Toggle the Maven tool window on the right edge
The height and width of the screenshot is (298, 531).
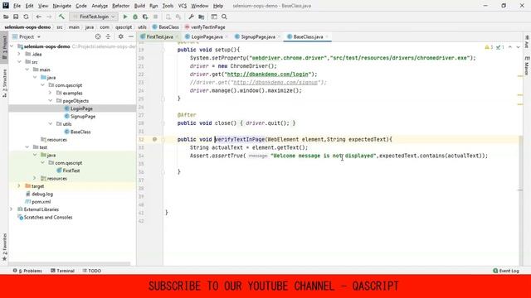pyautogui.click(x=527, y=66)
